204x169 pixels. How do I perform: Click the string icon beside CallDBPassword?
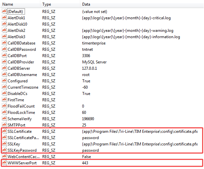click(4, 49)
